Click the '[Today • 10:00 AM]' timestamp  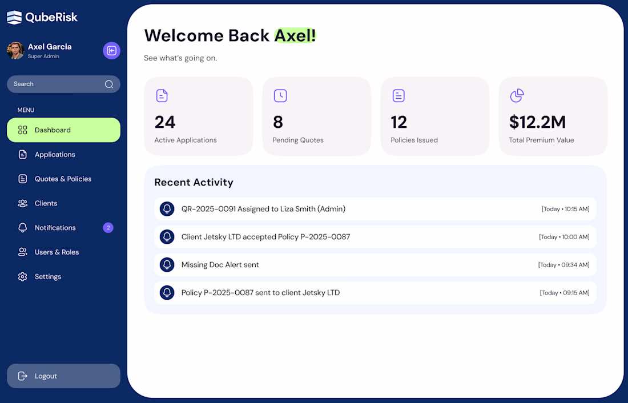tap(564, 237)
